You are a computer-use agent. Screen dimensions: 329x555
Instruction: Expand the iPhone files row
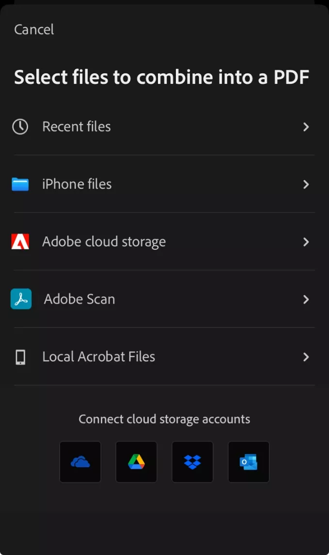click(306, 184)
